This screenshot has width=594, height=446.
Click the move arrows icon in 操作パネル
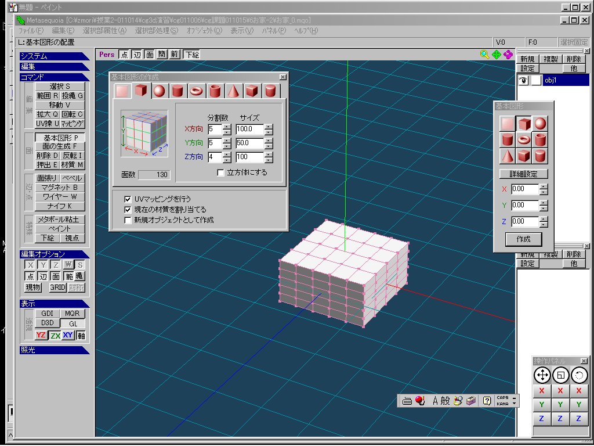point(542,376)
